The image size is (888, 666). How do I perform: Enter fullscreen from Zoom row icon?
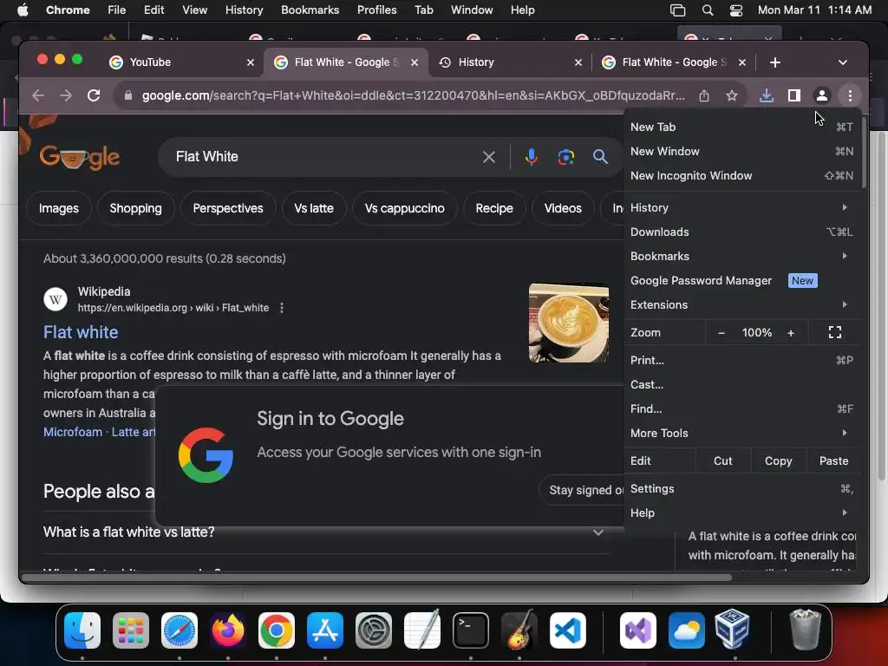[x=835, y=332]
